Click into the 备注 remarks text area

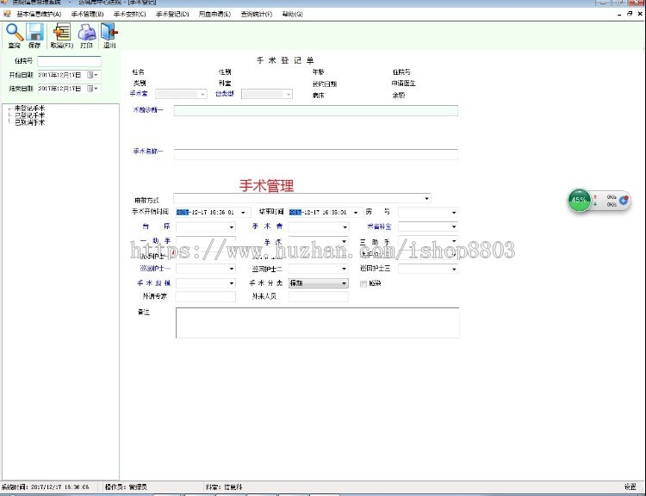[317, 323]
